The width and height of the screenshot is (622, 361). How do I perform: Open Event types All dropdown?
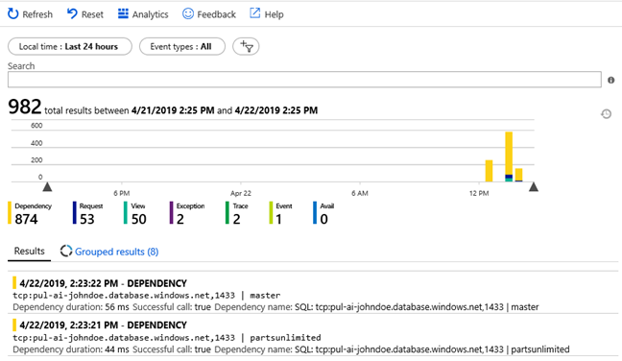(x=182, y=46)
